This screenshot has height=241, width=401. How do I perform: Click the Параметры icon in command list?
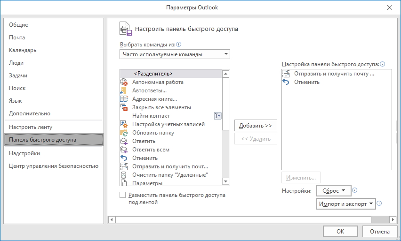click(x=124, y=183)
